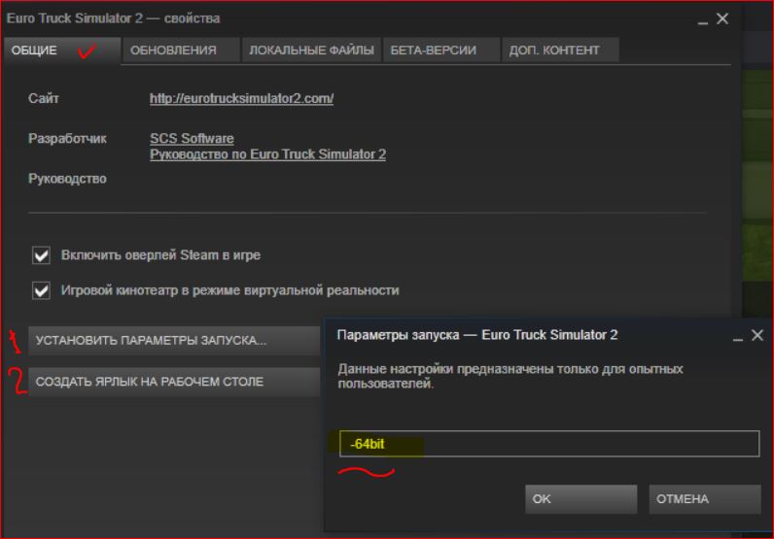The width and height of the screenshot is (774, 539).
Task: Toggle Игровой кинотеатр в режиме виртуальной реальности checkbox
Action: (41, 290)
